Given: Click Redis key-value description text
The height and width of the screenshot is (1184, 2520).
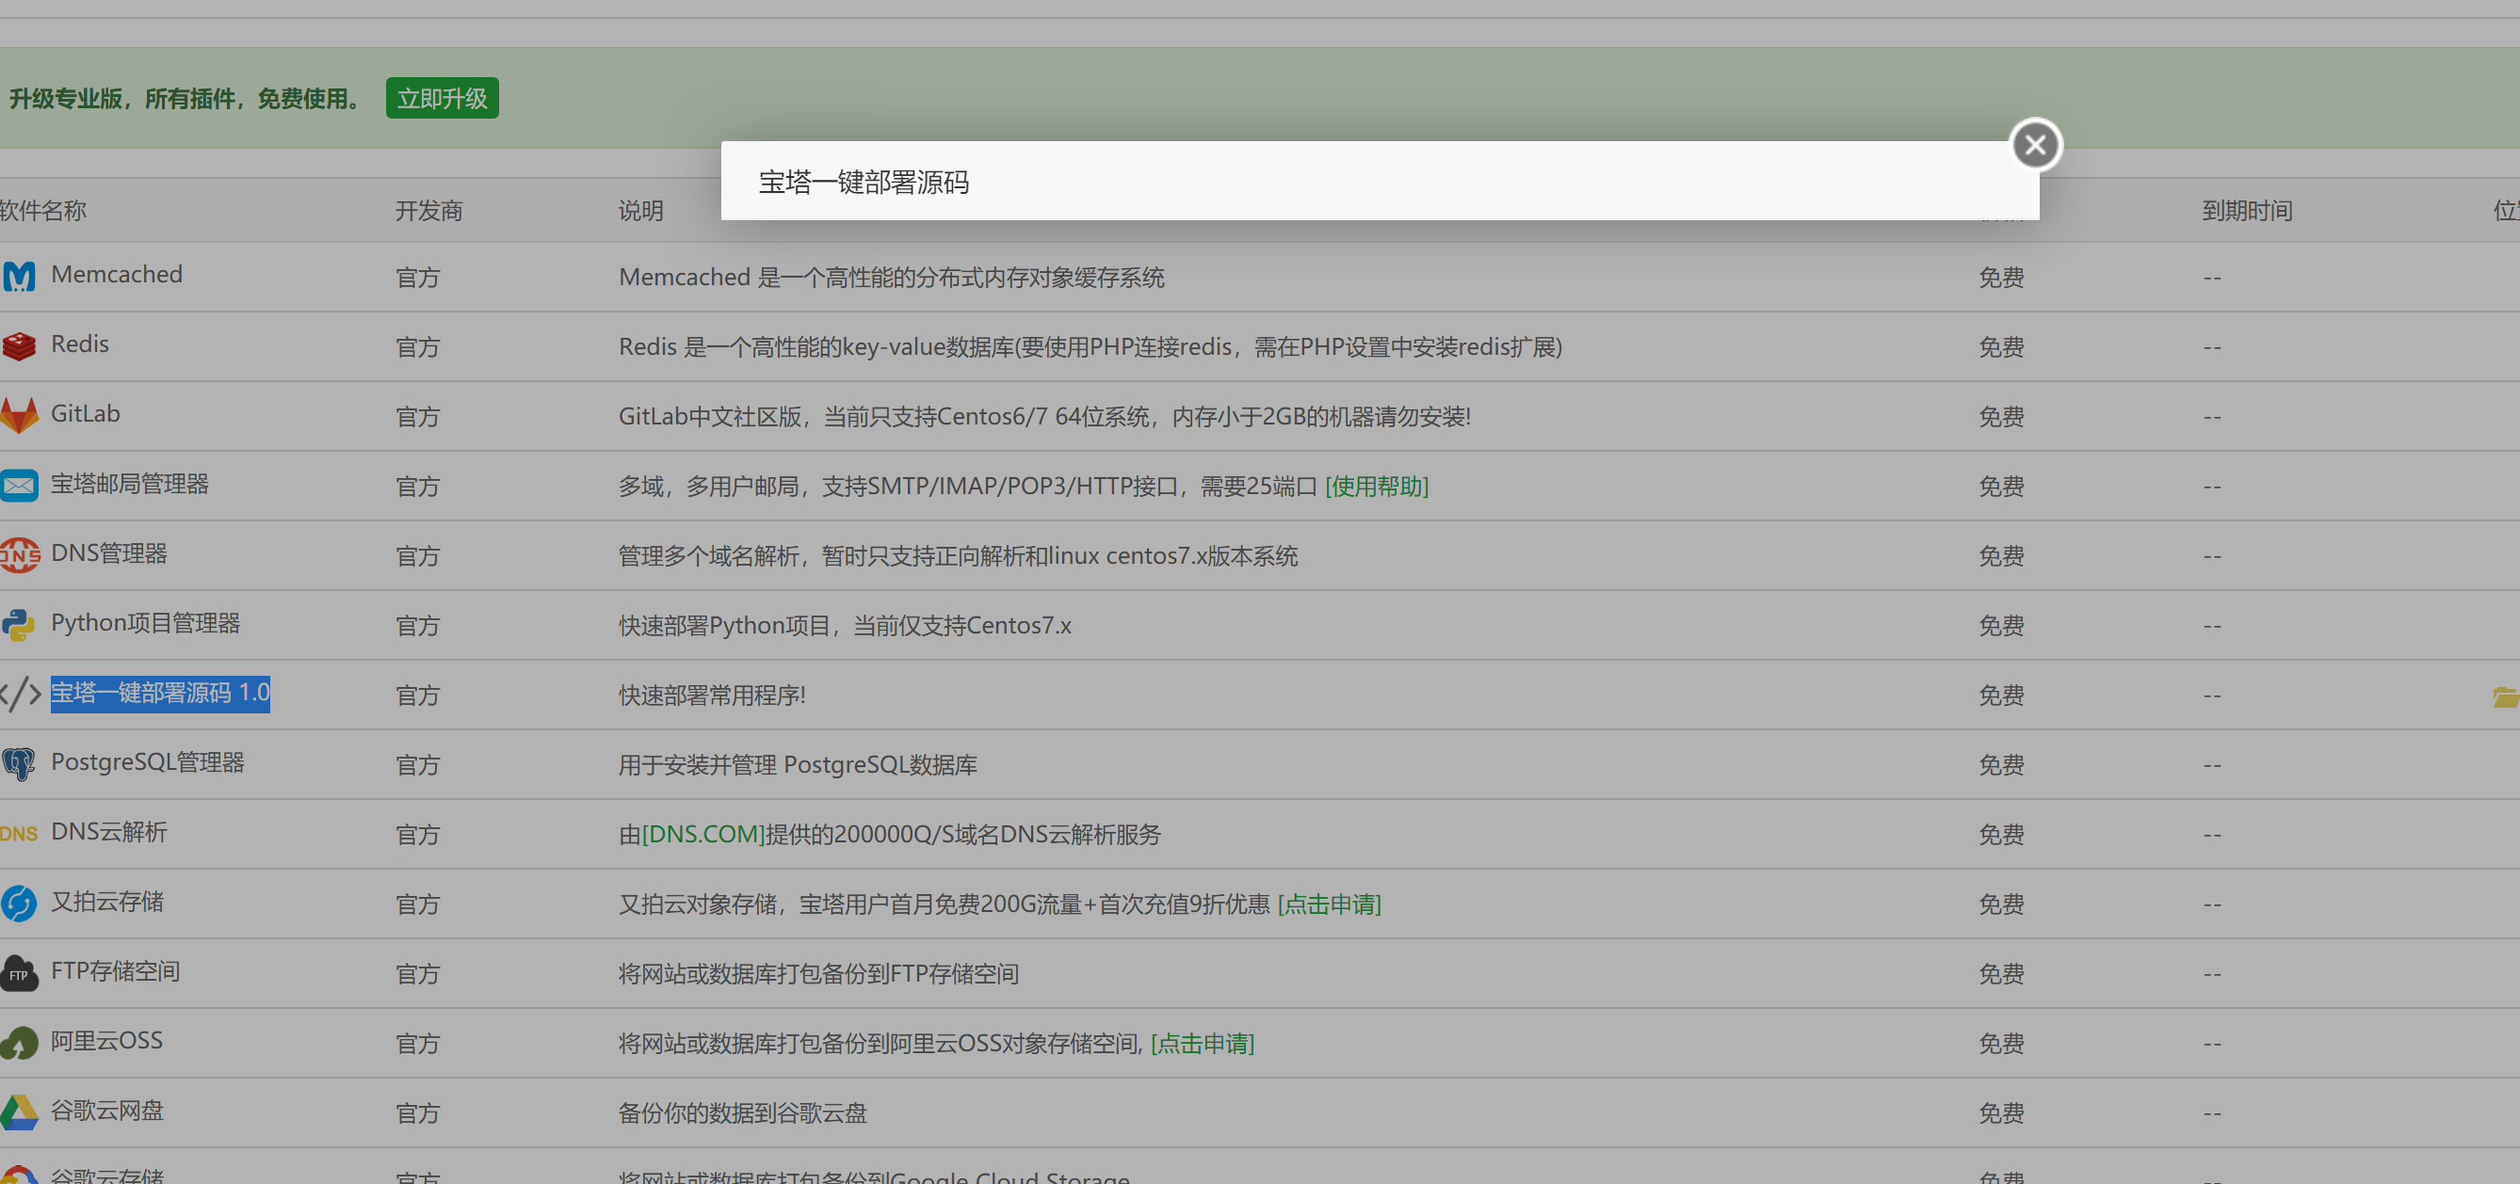Looking at the screenshot, I should [x=1090, y=346].
